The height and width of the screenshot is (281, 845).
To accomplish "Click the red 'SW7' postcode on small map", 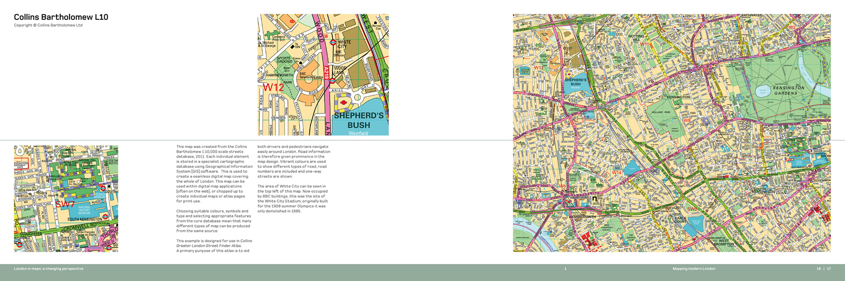I will [65, 204].
